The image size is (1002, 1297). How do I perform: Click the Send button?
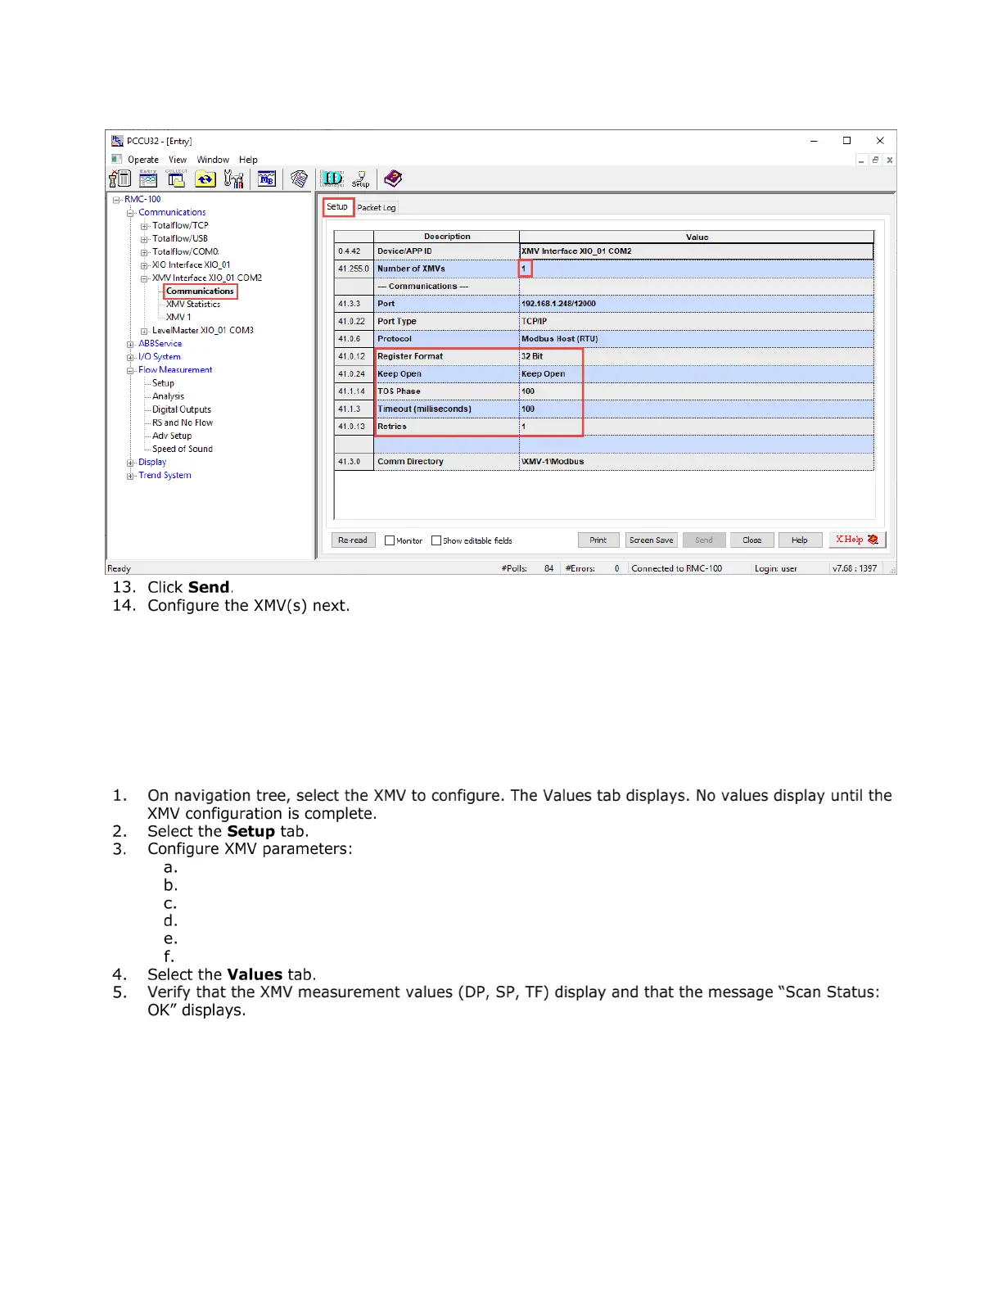(x=704, y=540)
